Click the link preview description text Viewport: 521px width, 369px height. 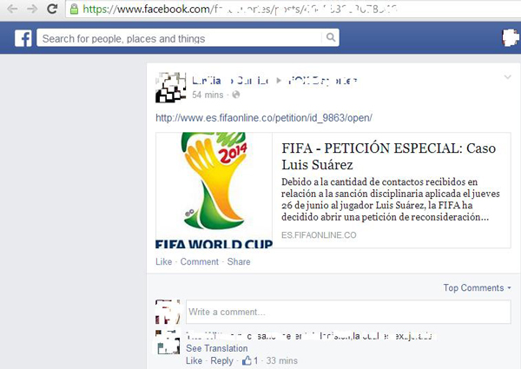pos(391,200)
